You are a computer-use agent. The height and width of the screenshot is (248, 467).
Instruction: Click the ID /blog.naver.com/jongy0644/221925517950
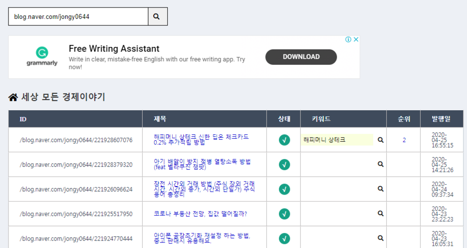pos(76,214)
